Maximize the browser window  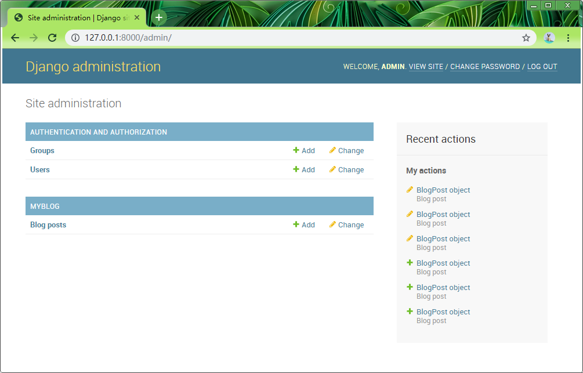[548, 5]
